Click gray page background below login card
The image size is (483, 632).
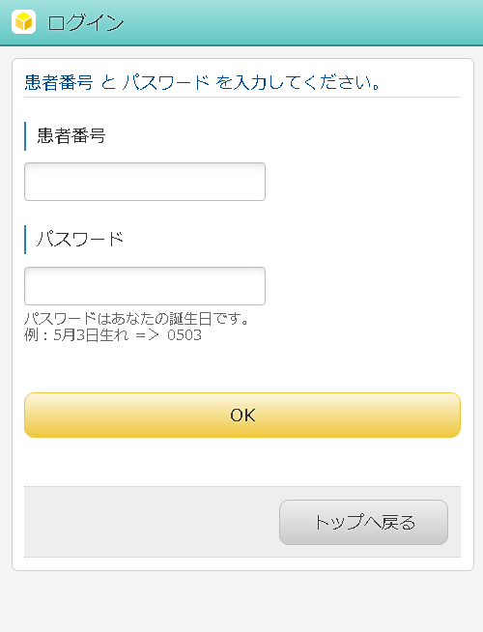(x=241, y=601)
